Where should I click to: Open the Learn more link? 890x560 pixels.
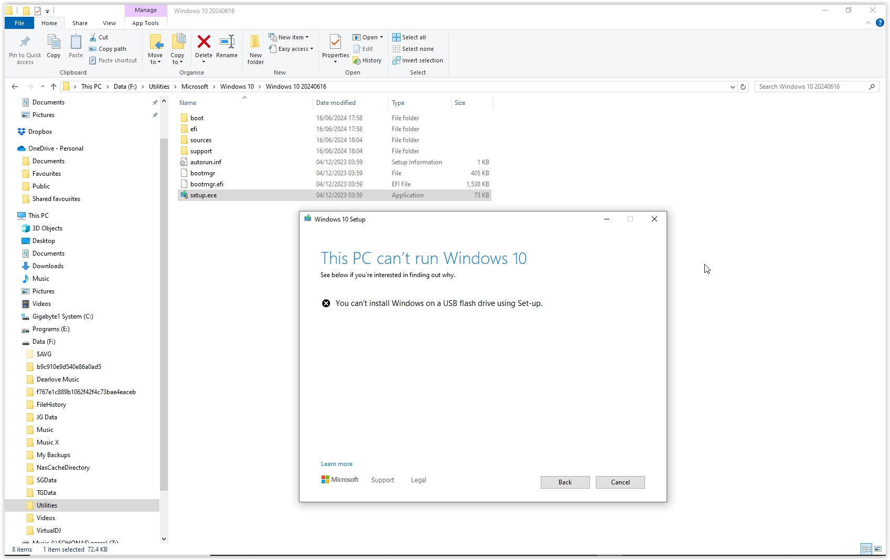pos(337,464)
